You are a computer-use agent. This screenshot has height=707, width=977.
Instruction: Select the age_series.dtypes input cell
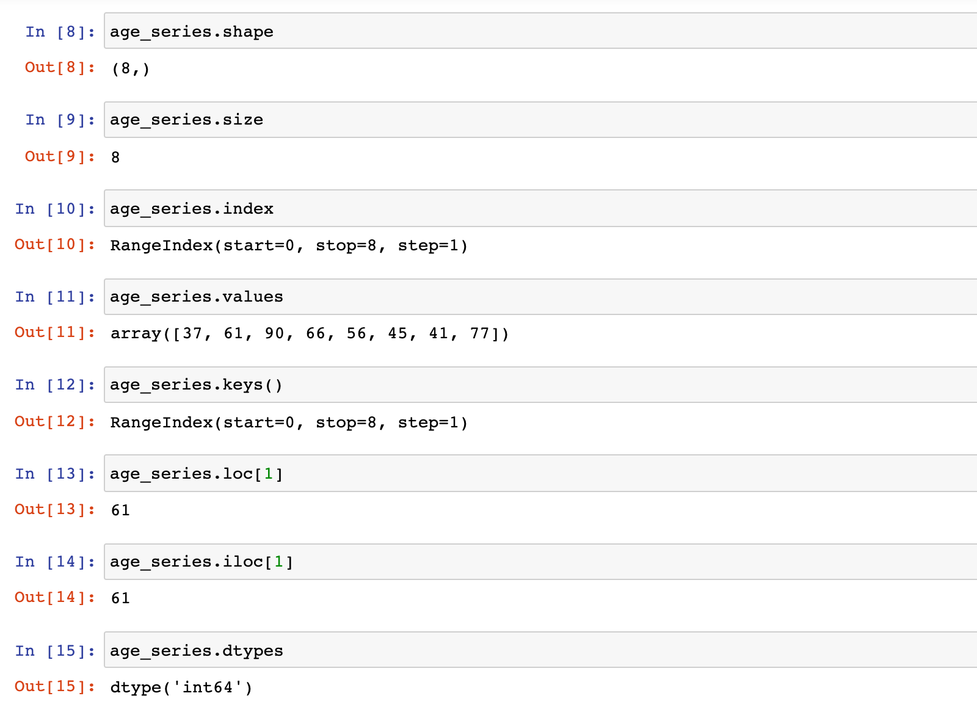point(540,650)
